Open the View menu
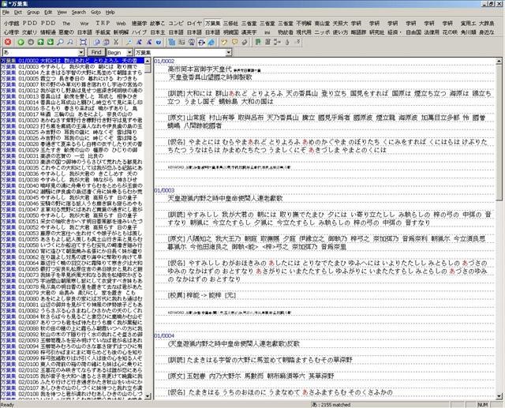 click(62, 13)
